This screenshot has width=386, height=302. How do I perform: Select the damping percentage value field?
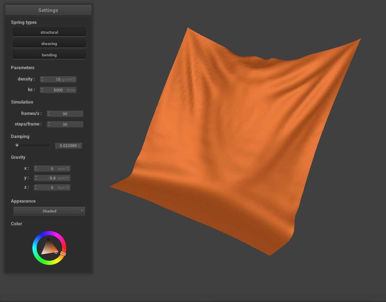tap(68, 146)
